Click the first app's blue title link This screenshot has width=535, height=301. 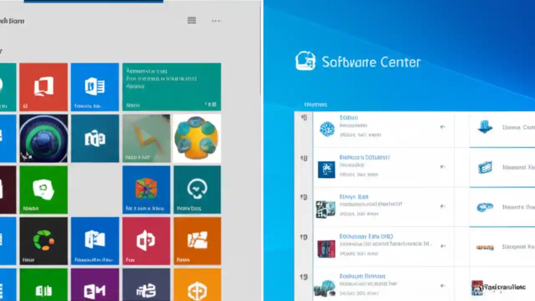coord(349,117)
